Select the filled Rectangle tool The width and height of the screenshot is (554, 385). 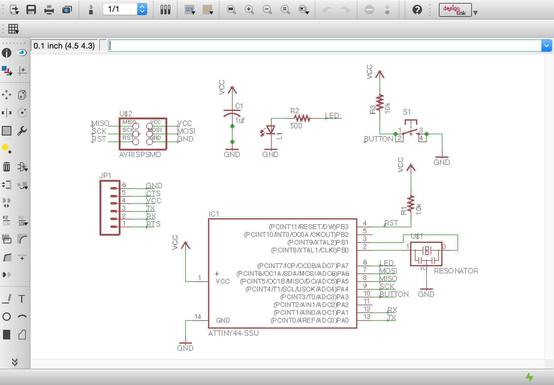point(7,335)
